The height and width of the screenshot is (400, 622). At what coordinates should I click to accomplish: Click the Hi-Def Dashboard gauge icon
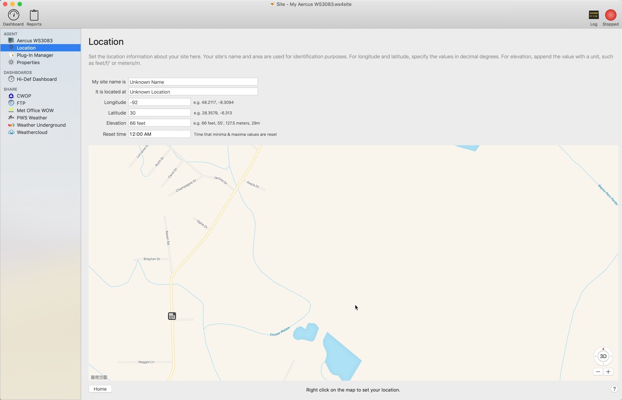point(11,79)
